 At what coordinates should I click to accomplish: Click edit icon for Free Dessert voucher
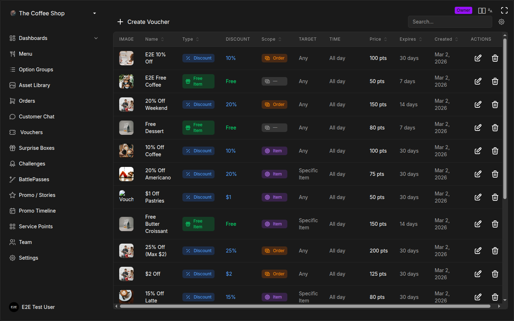(478, 128)
